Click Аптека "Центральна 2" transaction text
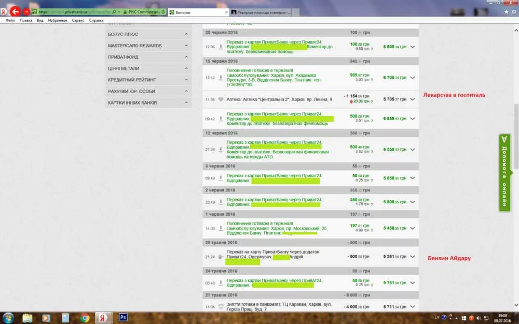This screenshot has width=519, height=324. coord(279,99)
